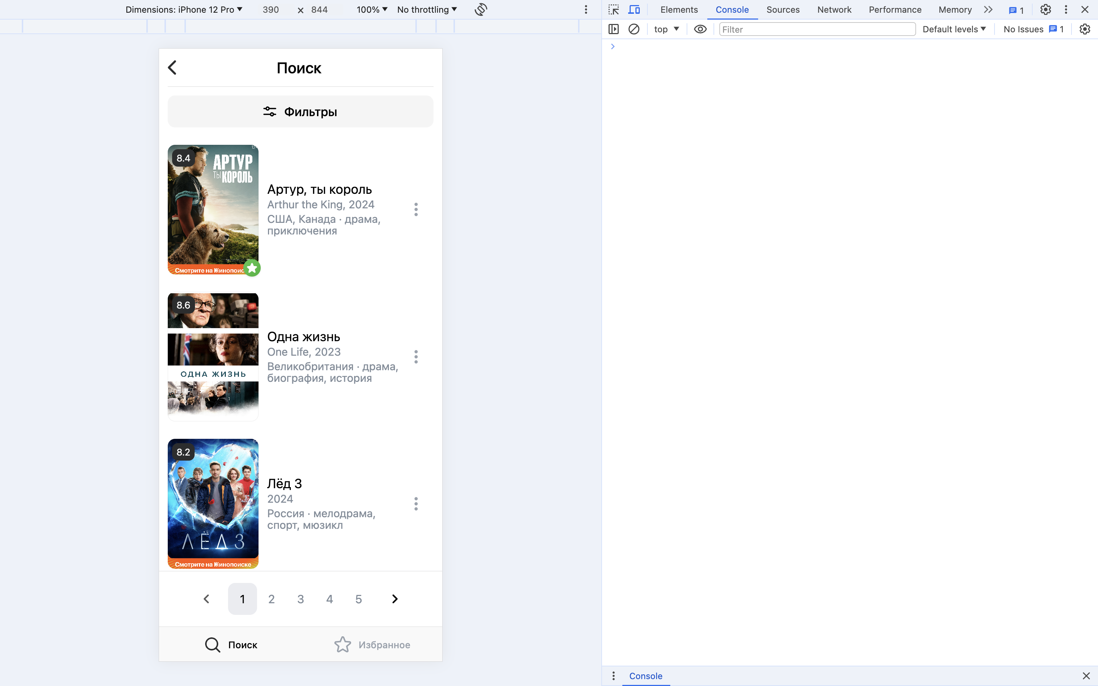Open customize and control DevTools menu
This screenshot has height=686, width=1098.
coord(1066,9)
